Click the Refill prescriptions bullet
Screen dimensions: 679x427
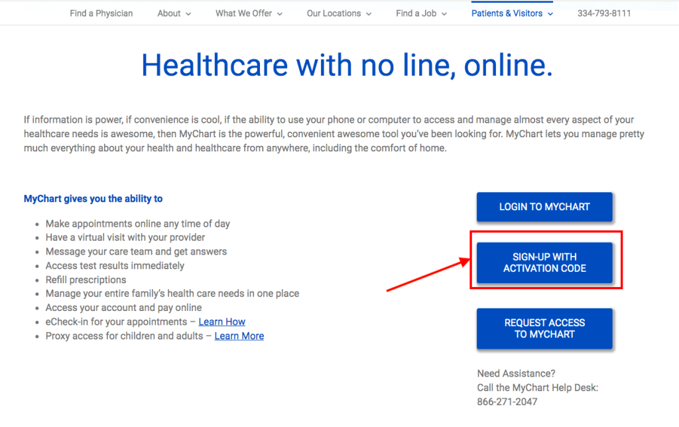coord(86,280)
